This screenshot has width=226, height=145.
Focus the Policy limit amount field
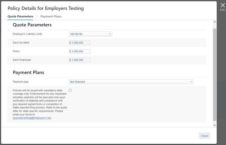click(x=79, y=51)
